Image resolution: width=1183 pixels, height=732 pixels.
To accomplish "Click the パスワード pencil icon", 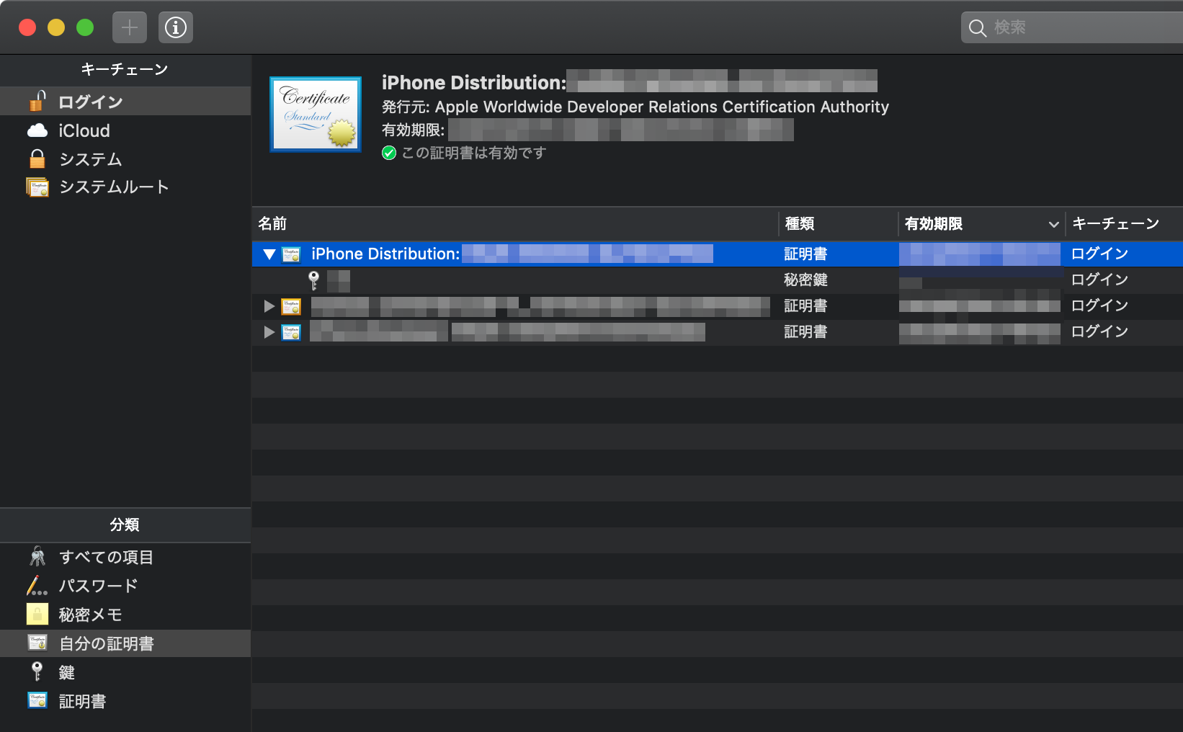I will [37, 586].
